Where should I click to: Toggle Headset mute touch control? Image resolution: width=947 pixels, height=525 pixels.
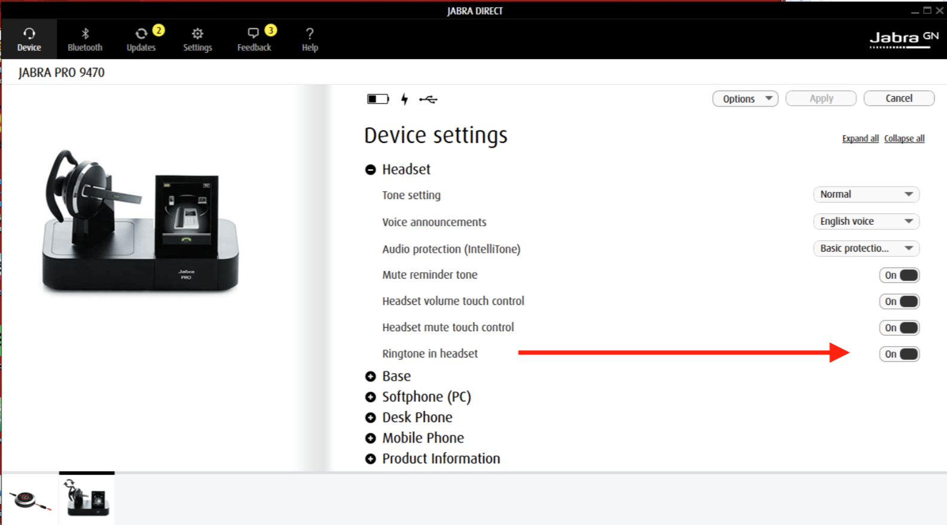pyautogui.click(x=899, y=328)
